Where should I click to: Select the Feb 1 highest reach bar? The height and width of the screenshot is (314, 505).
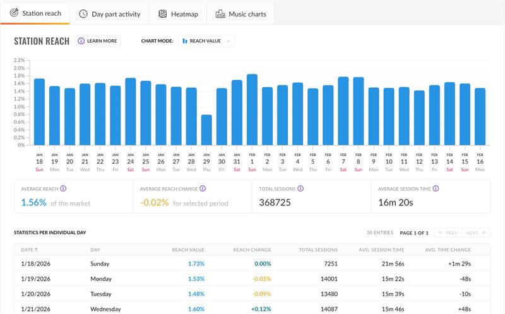point(252,109)
